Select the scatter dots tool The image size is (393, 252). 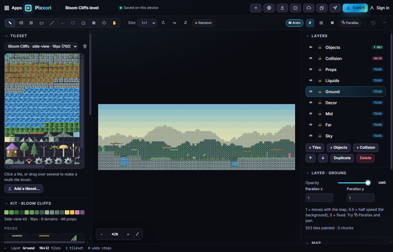pyautogui.click(x=62, y=23)
